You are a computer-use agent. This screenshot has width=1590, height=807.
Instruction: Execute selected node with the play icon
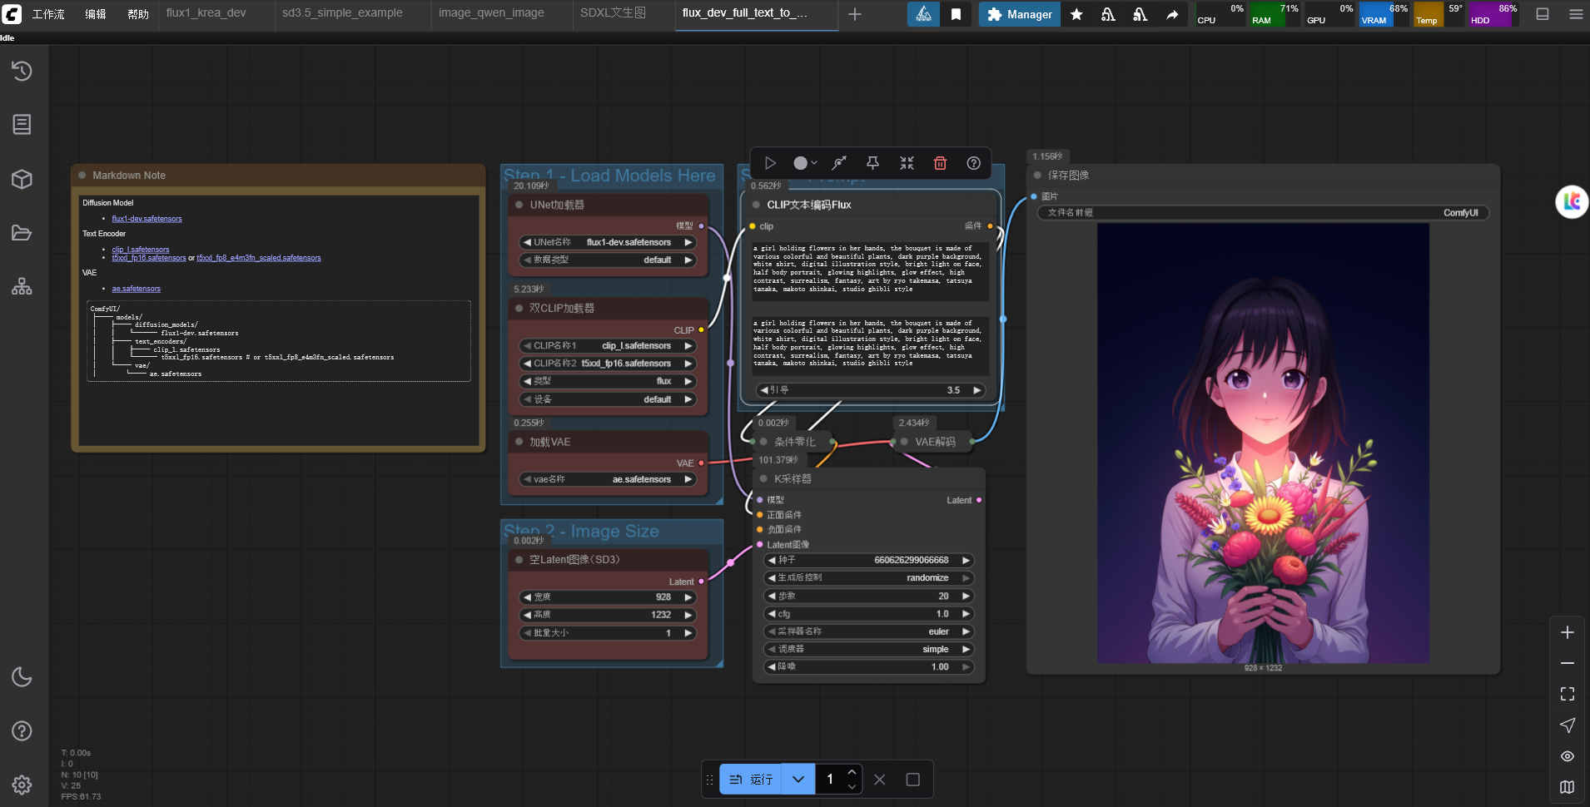(770, 163)
